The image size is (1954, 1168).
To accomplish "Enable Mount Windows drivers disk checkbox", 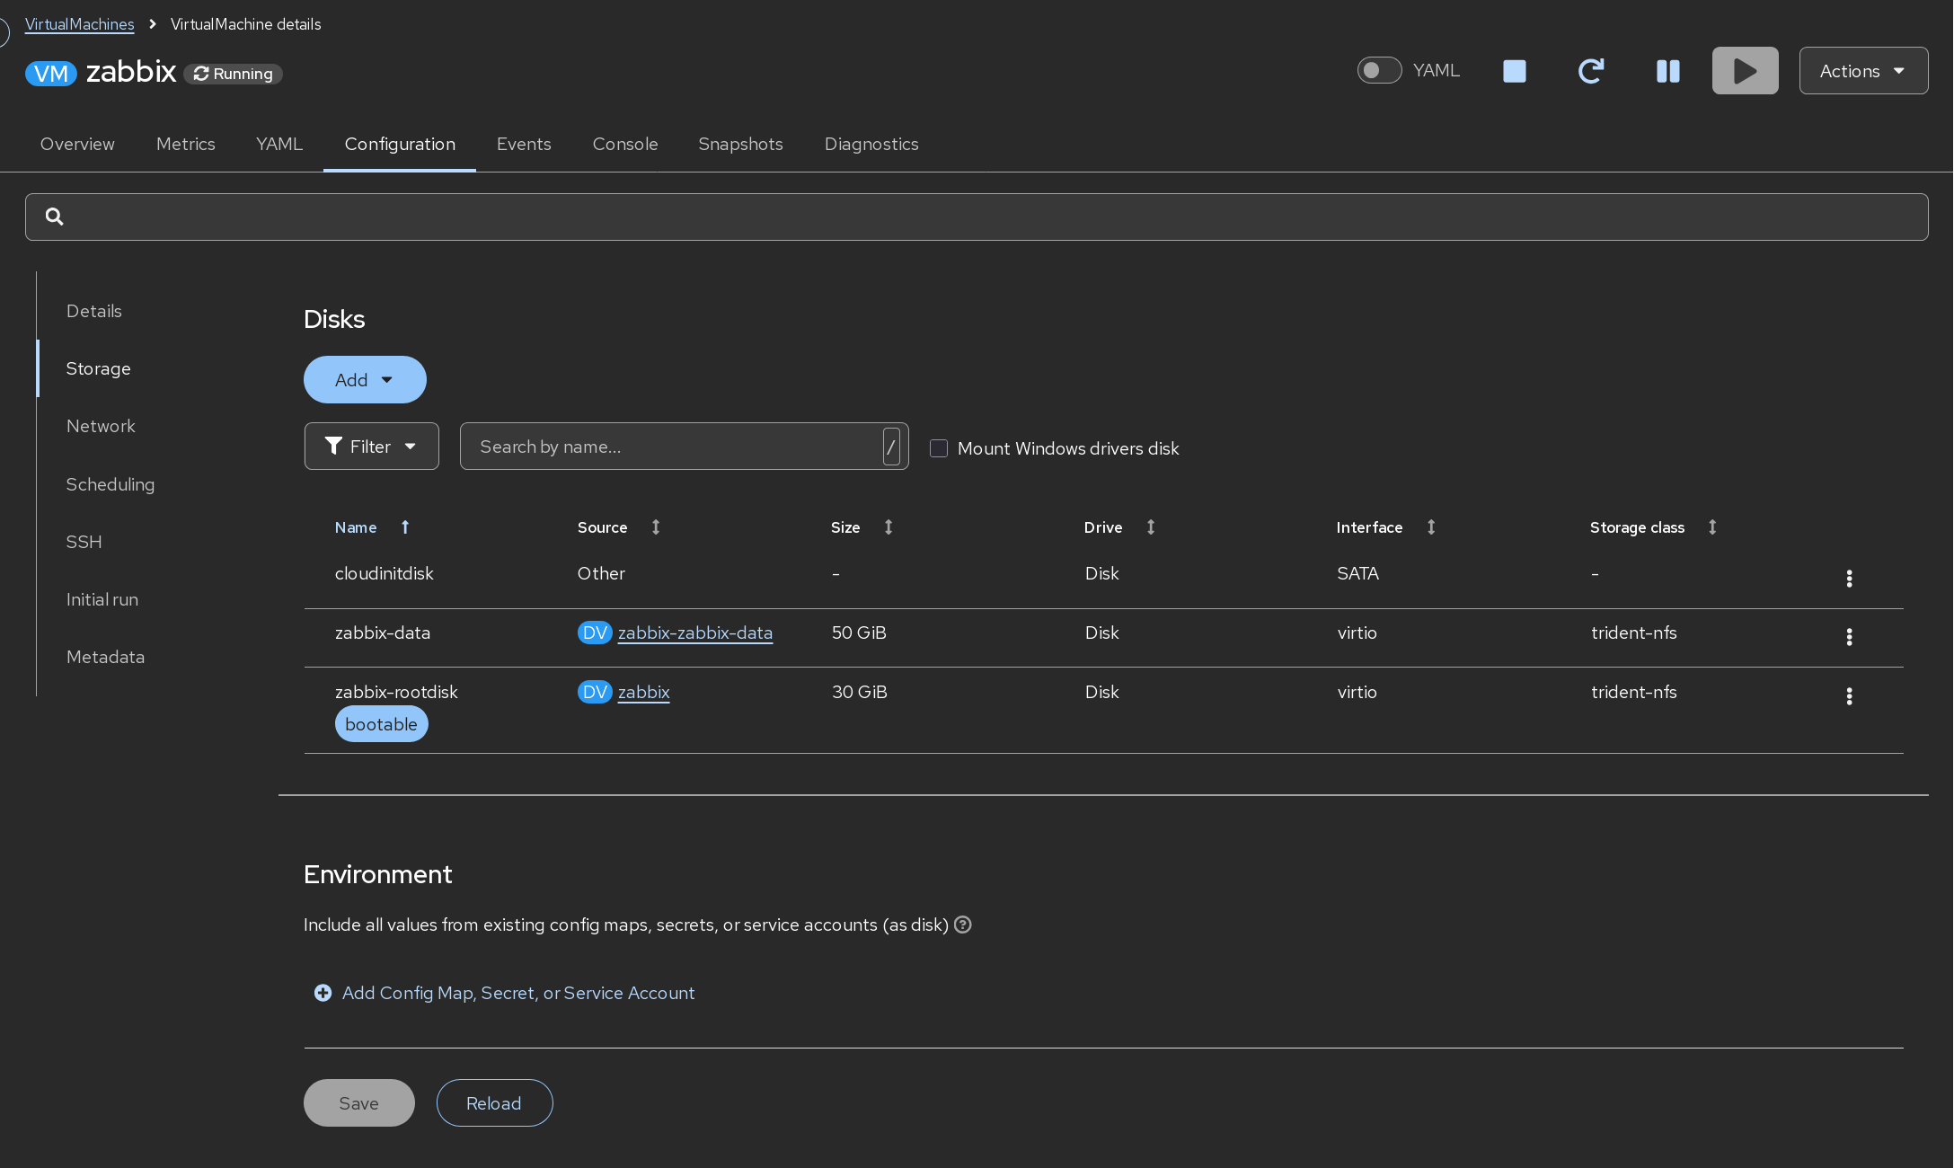I will click(x=939, y=448).
